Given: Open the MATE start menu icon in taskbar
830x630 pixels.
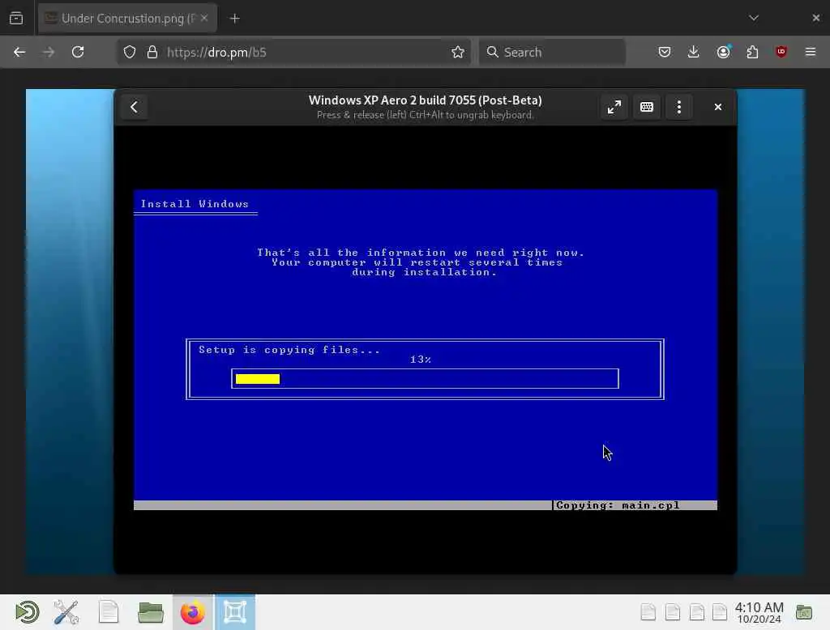Looking at the screenshot, I should click(27, 612).
